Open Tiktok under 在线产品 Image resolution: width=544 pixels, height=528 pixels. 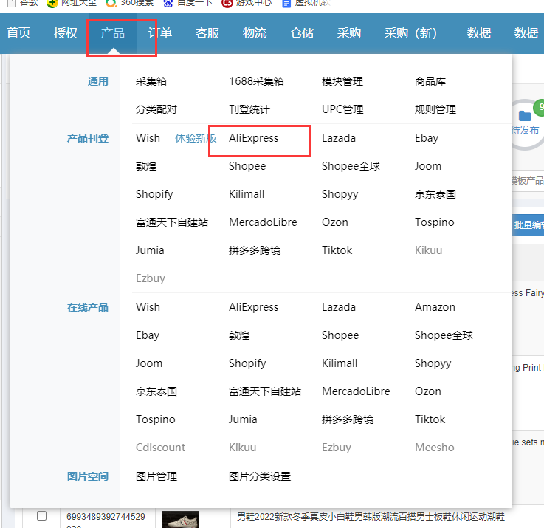click(430, 419)
